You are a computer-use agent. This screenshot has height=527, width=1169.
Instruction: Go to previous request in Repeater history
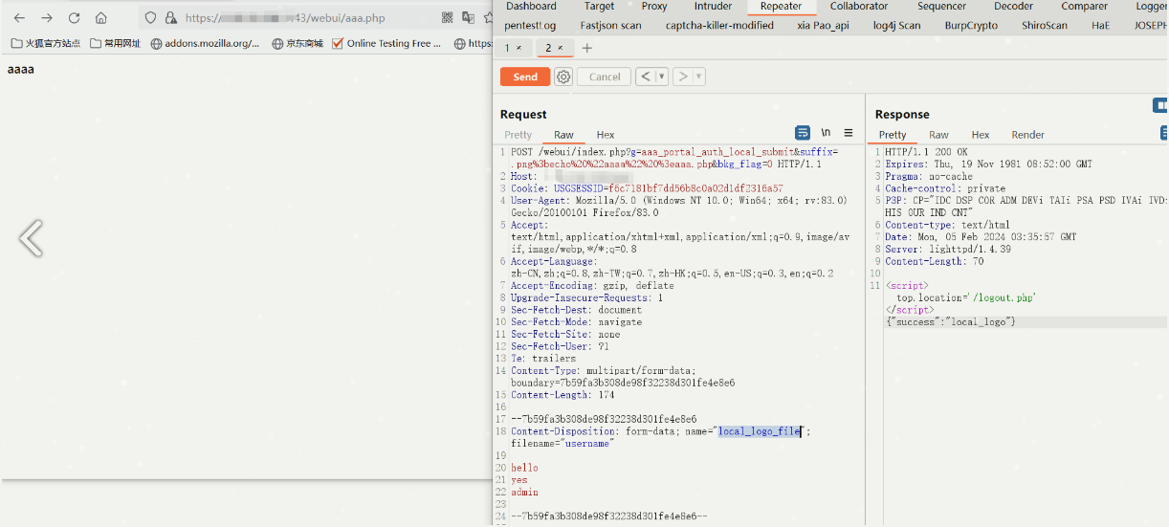pyautogui.click(x=646, y=77)
